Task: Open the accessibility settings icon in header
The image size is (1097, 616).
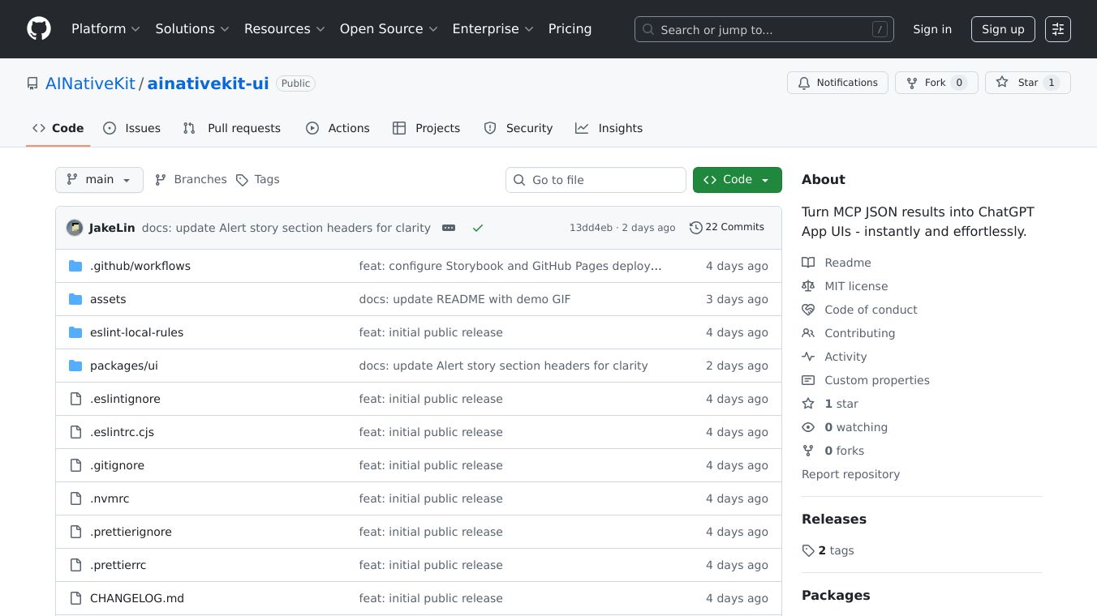Action: click(1057, 29)
